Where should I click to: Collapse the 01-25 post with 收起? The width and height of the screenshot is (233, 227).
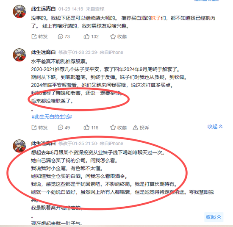214,217
